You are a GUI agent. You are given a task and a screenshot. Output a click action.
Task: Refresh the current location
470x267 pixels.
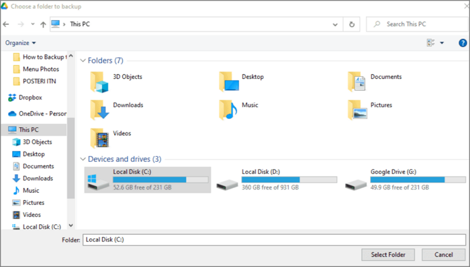coord(352,25)
